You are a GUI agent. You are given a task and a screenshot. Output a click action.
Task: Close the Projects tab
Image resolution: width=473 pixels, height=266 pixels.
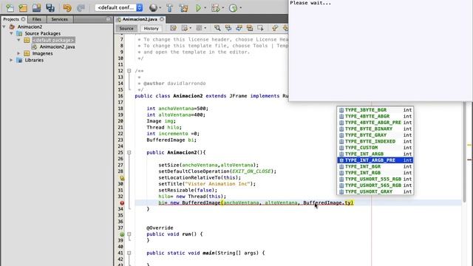click(x=24, y=19)
